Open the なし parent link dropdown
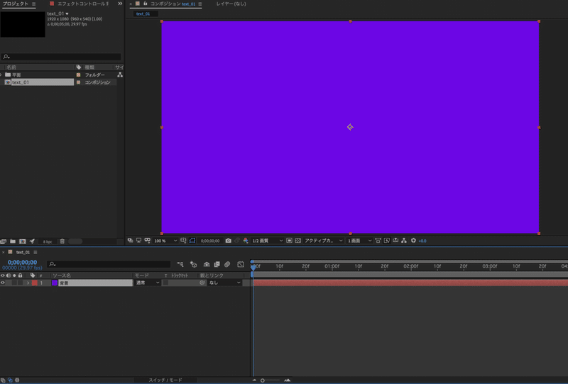 coord(224,283)
